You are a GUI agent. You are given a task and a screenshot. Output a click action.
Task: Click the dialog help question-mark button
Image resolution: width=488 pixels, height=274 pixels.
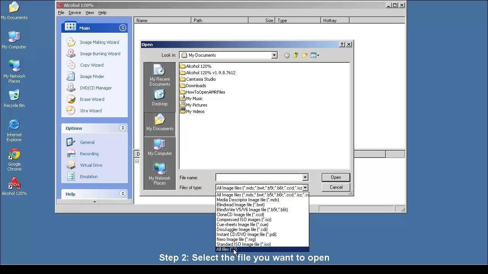[342, 45]
